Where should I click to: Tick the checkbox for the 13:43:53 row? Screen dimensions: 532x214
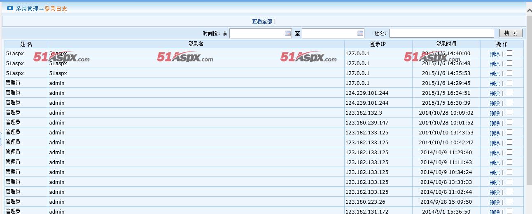point(509,132)
